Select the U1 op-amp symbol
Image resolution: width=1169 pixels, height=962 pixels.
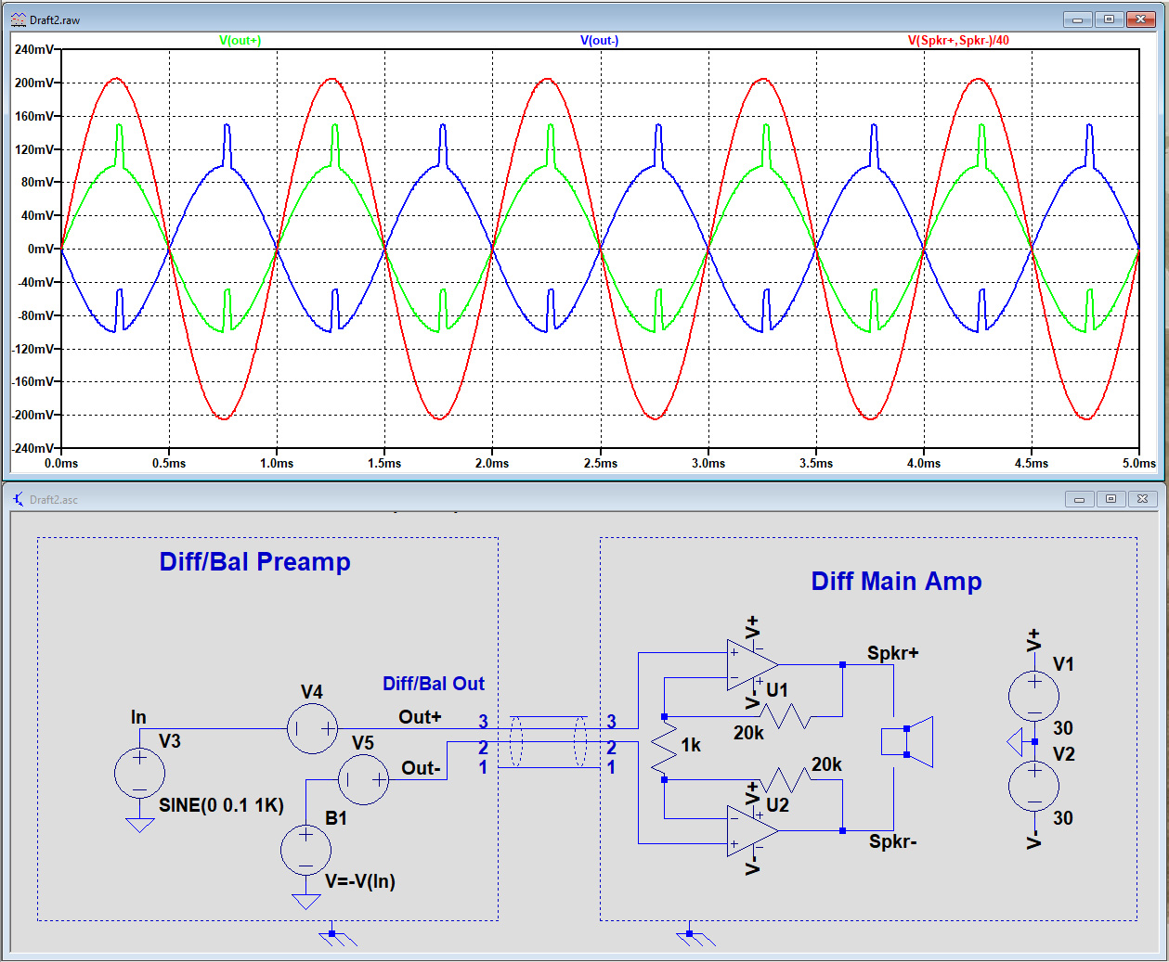(x=752, y=665)
